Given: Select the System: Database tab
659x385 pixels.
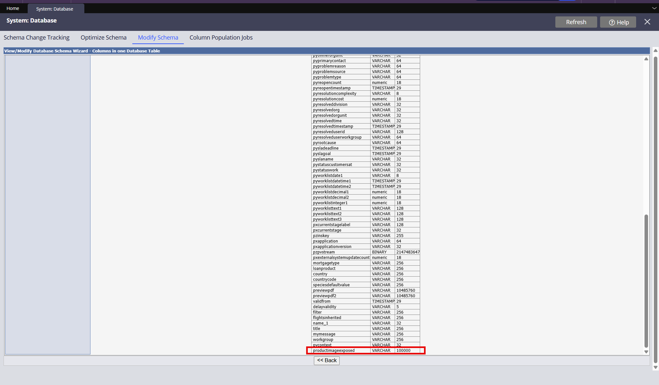Looking at the screenshot, I should 54,9.
